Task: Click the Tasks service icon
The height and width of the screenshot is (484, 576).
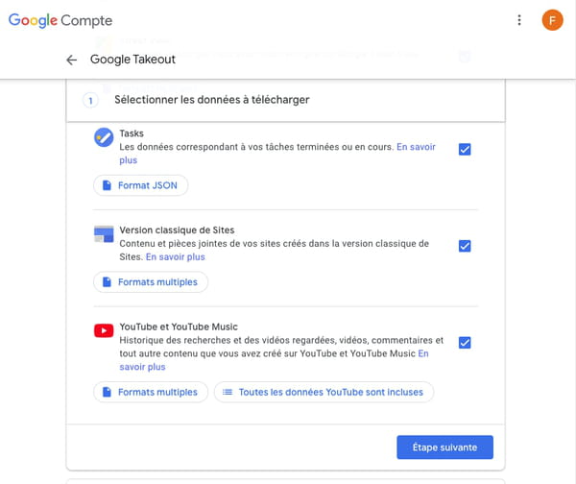Action: click(104, 137)
